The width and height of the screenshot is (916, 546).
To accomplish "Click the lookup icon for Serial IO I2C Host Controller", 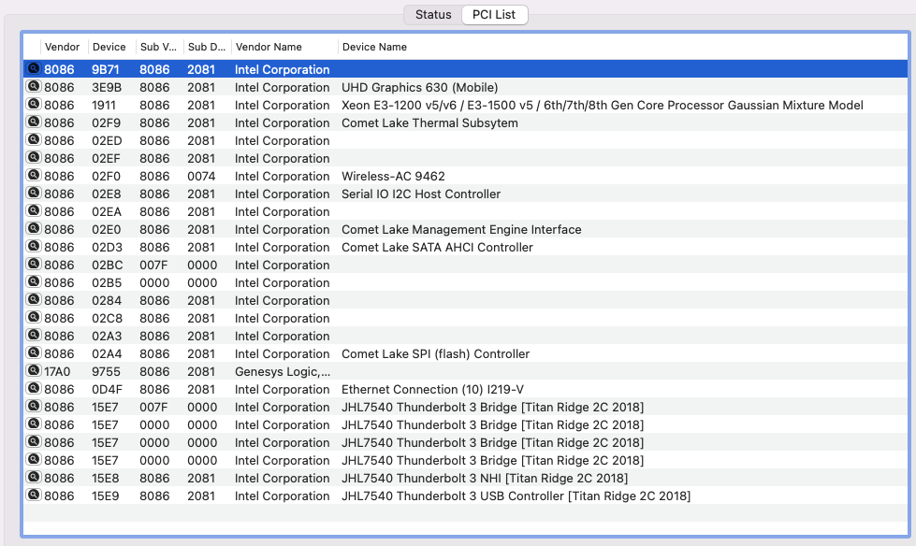I will pos(34,194).
